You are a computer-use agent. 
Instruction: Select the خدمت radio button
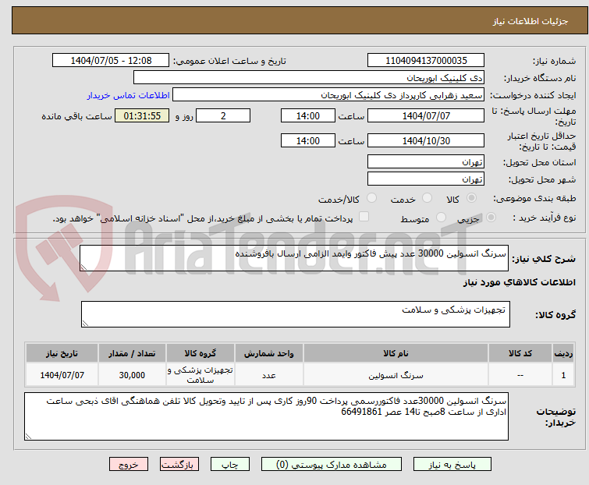click(x=427, y=198)
